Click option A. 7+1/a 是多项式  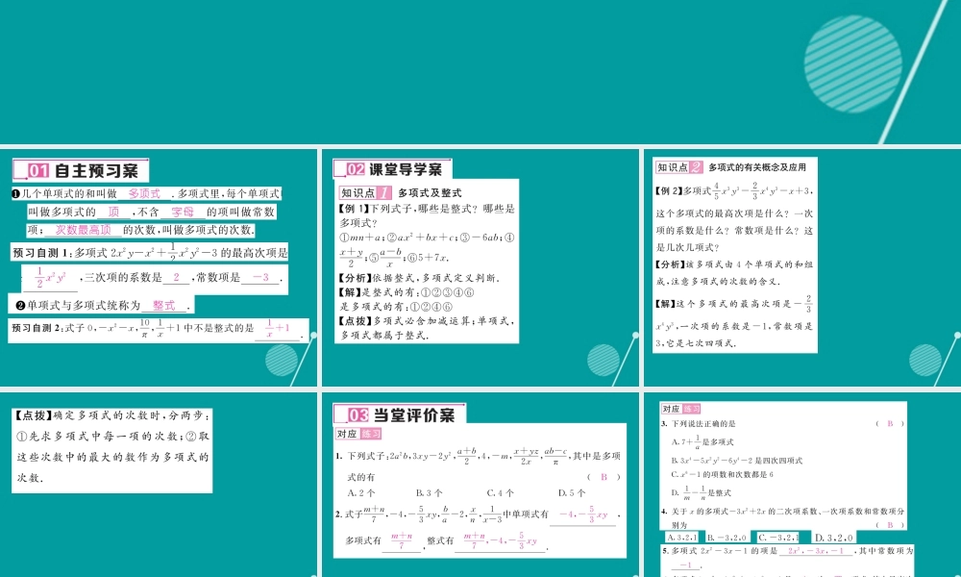702,441
